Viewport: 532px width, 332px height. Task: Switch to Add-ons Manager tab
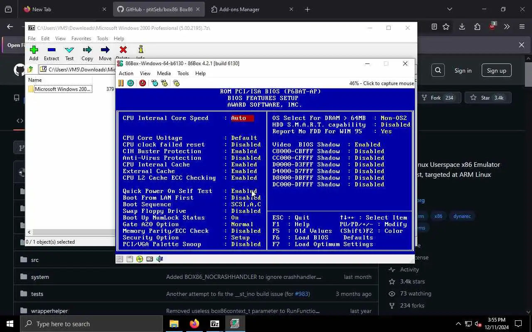(251, 9)
